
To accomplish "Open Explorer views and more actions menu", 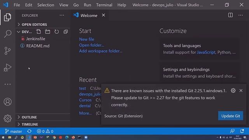I will coord(62,16).
